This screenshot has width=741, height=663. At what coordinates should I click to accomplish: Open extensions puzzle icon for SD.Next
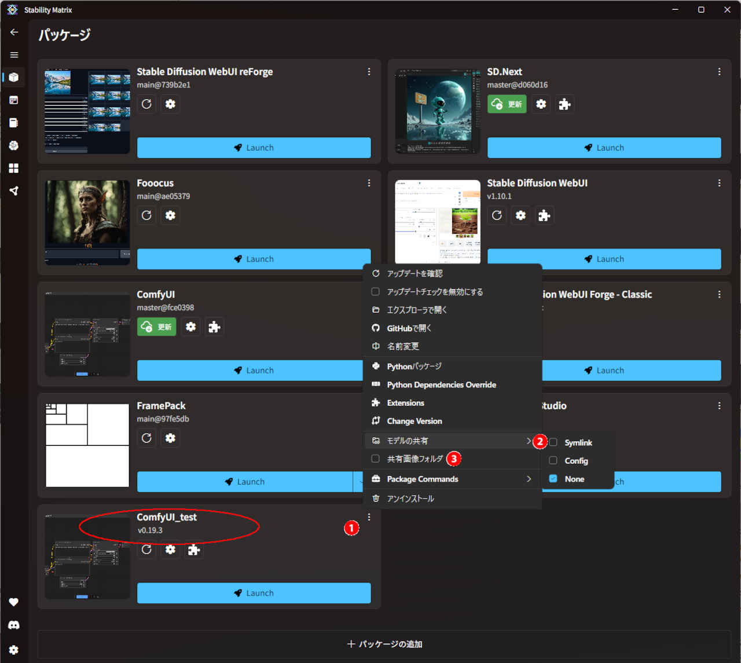coord(564,104)
